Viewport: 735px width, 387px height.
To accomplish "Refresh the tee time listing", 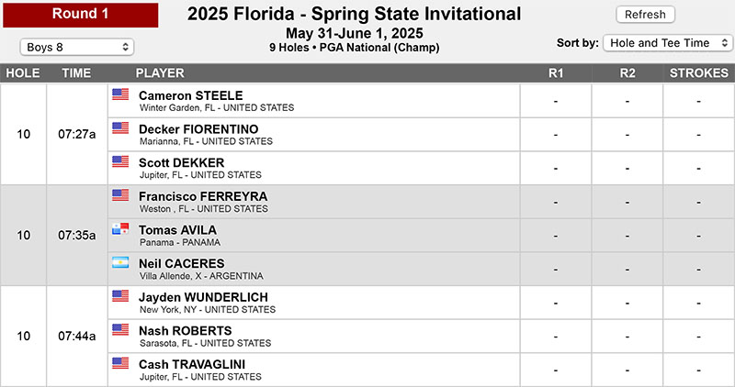I will tap(646, 15).
